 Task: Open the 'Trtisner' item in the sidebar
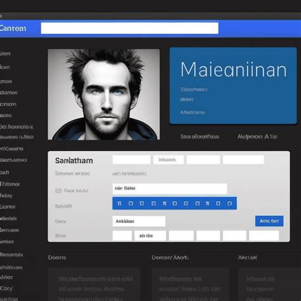10,184
